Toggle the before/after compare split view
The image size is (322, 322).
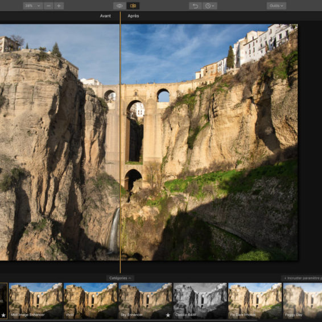133,6
